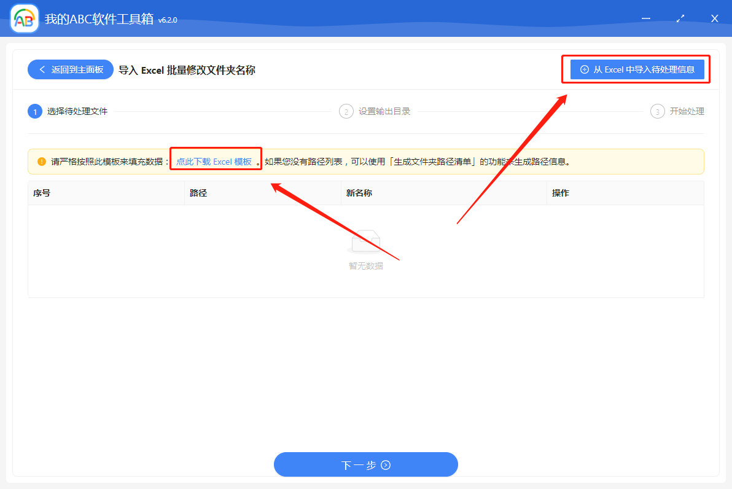Viewport: 732px width, 489px height.
Task: Select step 3 circle 开始处理
Action: click(x=656, y=111)
